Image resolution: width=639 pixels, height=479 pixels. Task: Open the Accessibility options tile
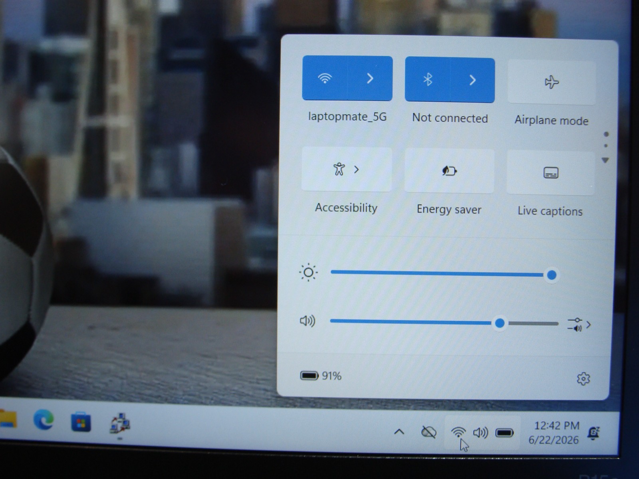tap(347, 170)
